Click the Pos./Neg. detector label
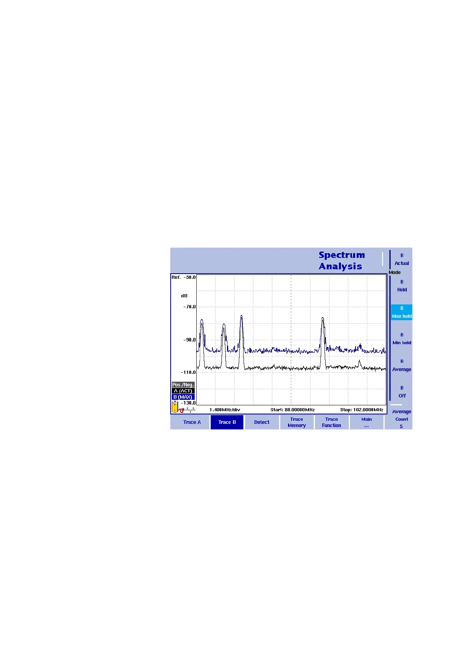This screenshot has width=469, height=664. 183,384
